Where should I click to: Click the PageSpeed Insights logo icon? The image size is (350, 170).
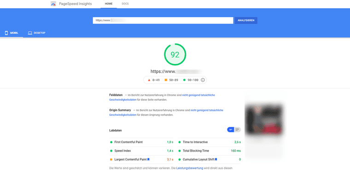click(53, 4)
